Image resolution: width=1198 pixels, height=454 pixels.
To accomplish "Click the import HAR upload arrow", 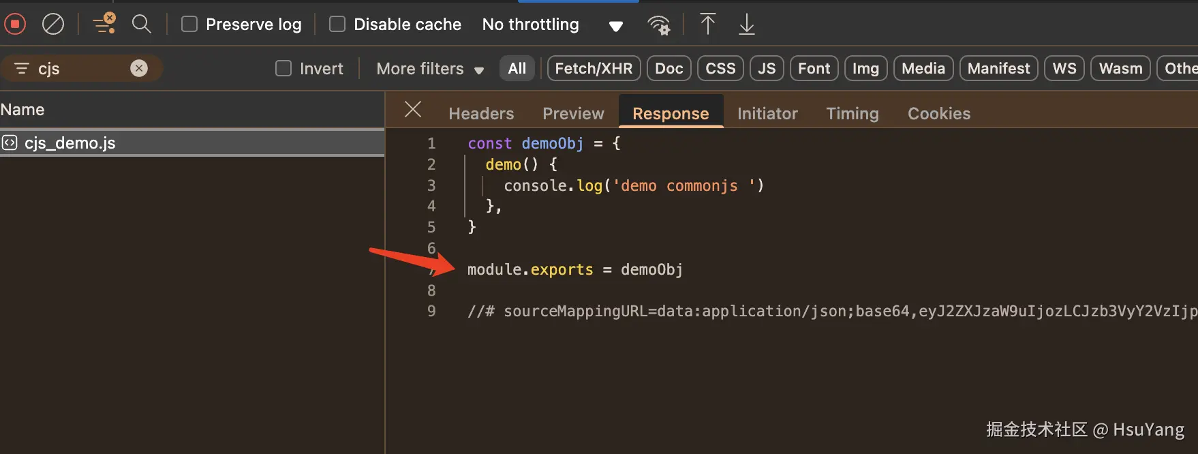I will 708,25.
